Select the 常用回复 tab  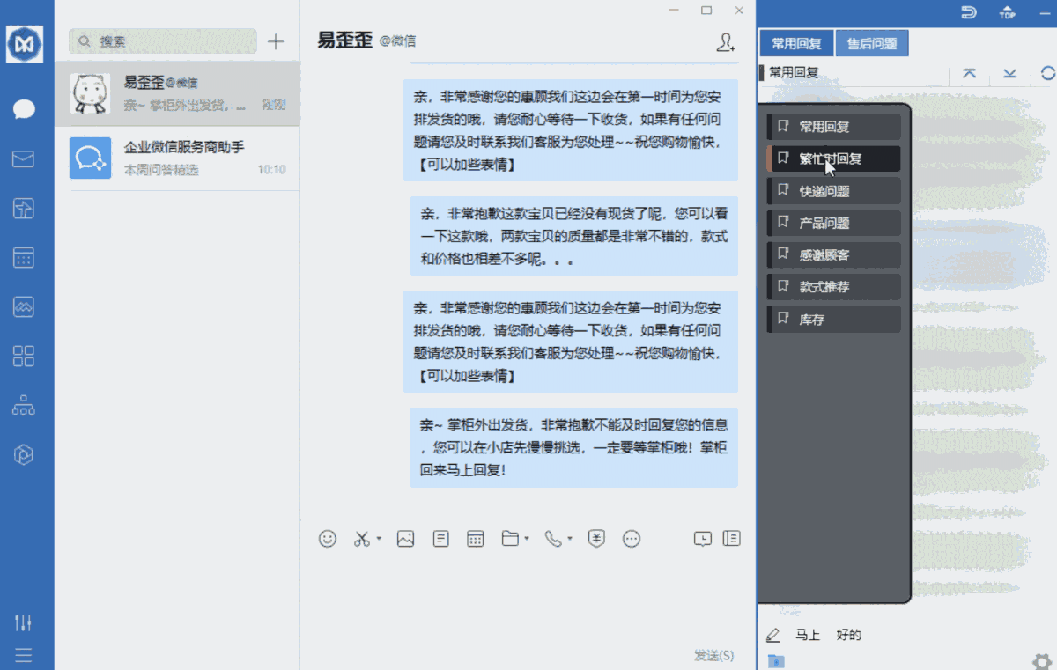795,42
